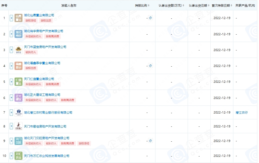Click the 蓝宝房地产 company logo
259x163 pixels.
[18, 50]
